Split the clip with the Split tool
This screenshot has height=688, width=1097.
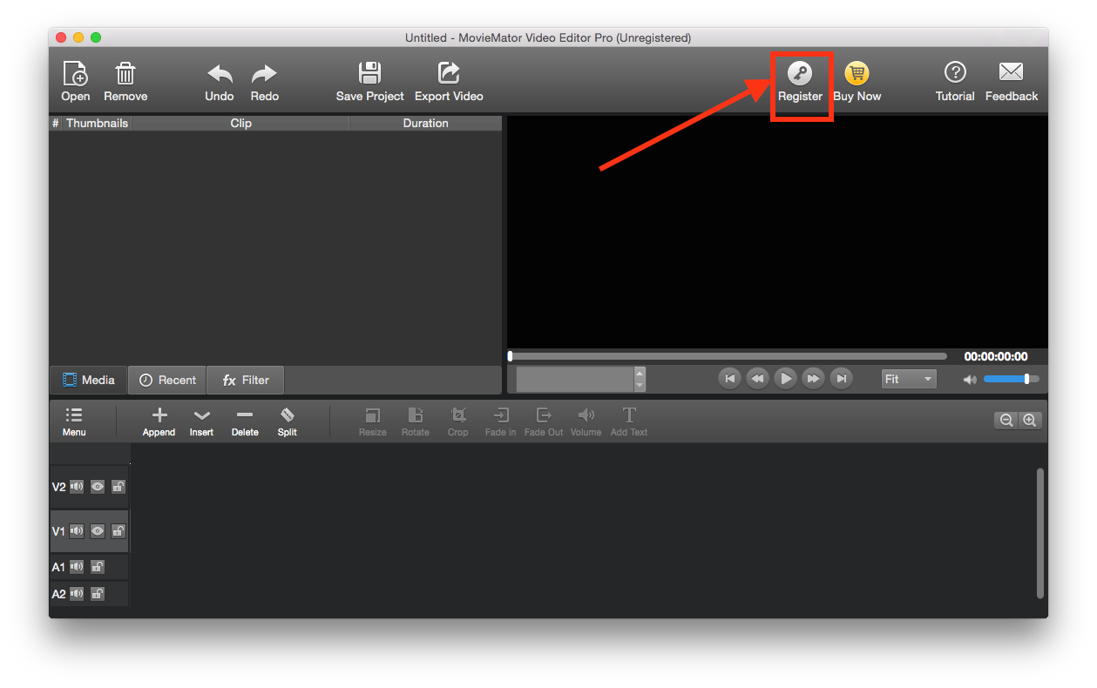click(288, 416)
